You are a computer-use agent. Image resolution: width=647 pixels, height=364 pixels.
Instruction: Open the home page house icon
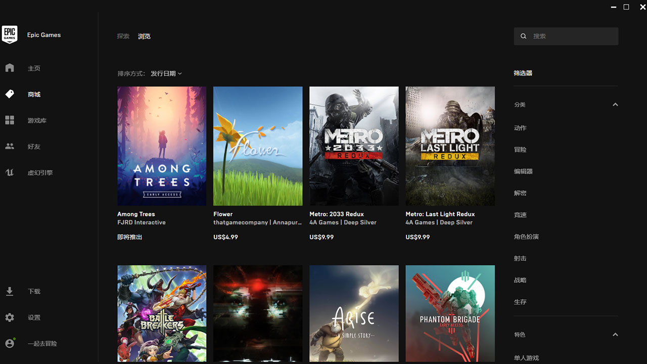[x=10, y=68]
